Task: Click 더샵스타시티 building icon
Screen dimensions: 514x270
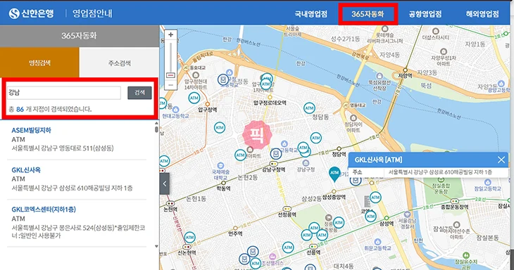Action: [436, 31]
